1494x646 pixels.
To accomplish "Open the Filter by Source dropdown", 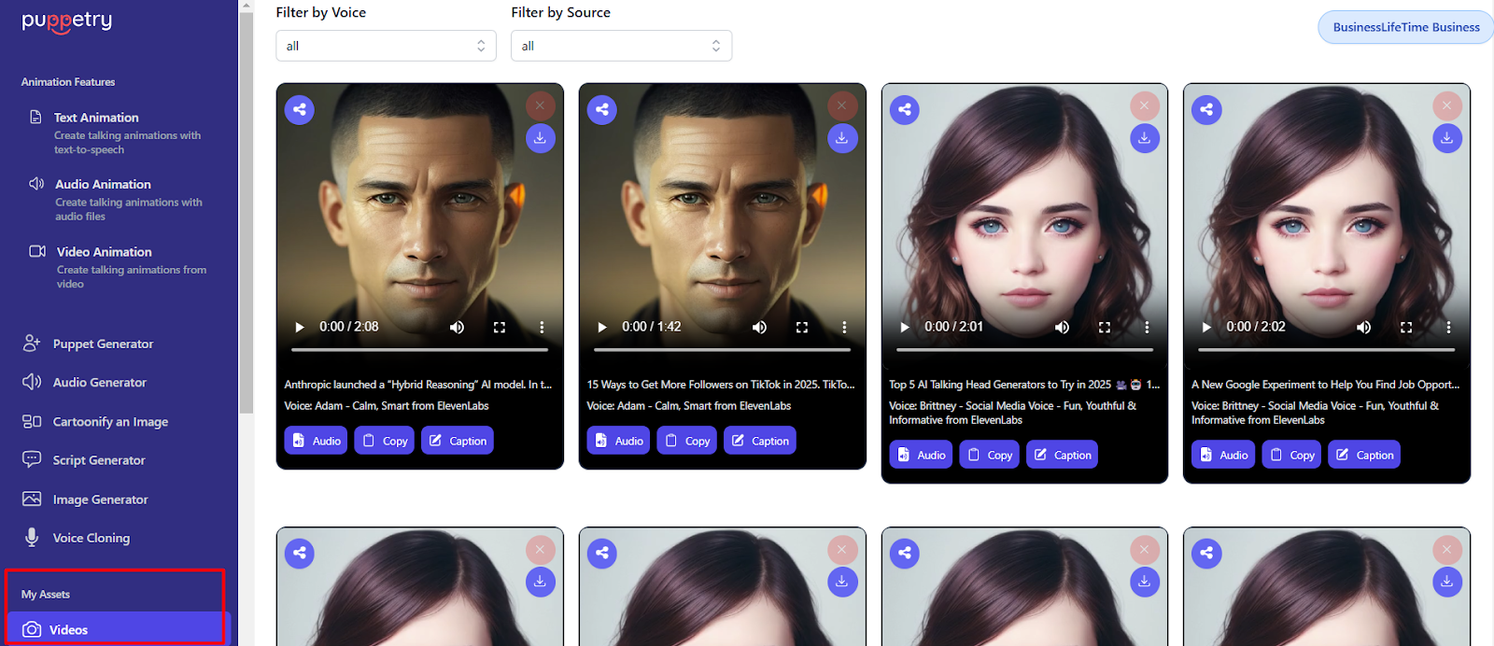I will tap(622, 46).
